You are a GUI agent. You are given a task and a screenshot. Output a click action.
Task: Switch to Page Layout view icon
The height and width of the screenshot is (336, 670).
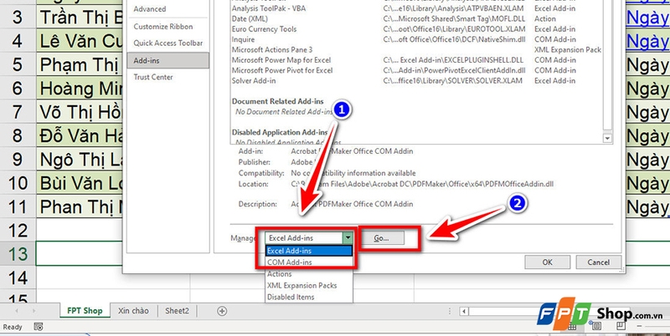(x=596, y=327)
